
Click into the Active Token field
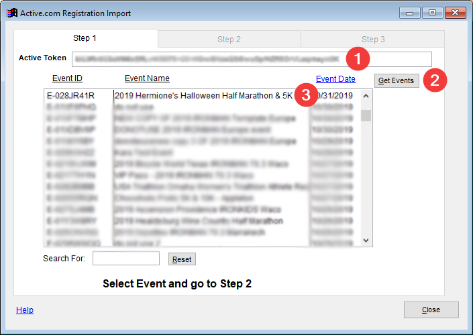(x=252, y=59)
